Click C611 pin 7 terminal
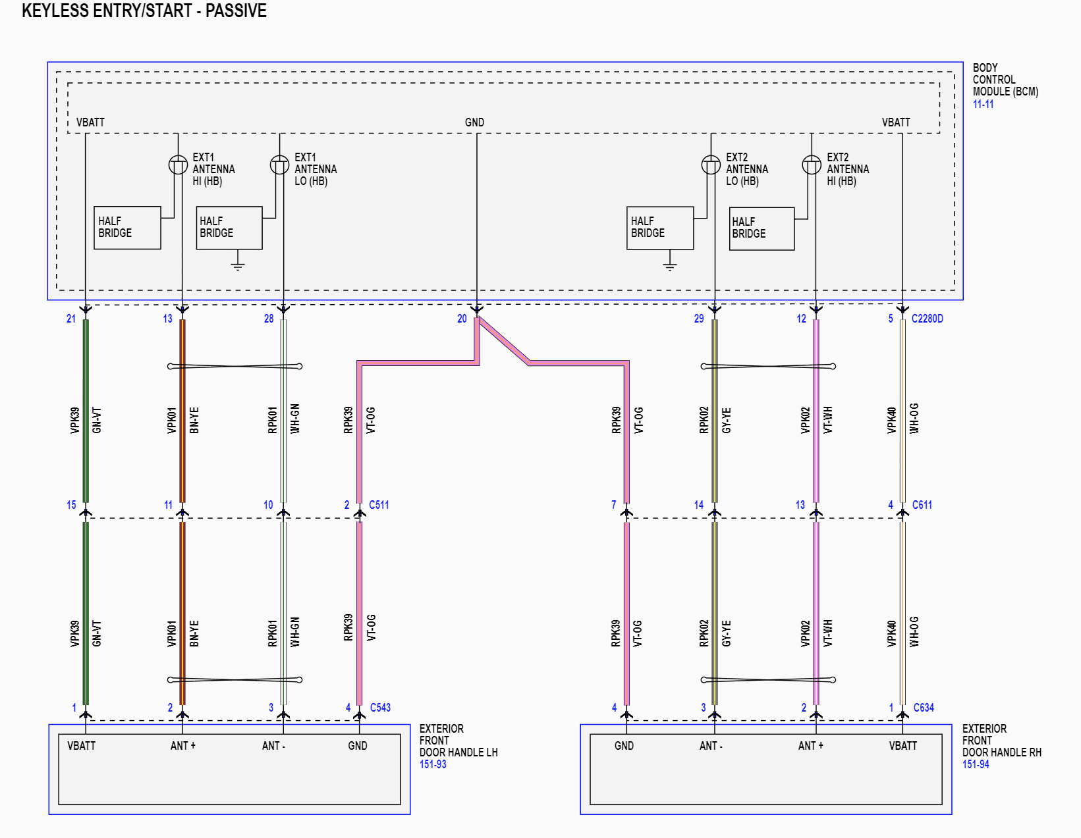 (626, 512)
